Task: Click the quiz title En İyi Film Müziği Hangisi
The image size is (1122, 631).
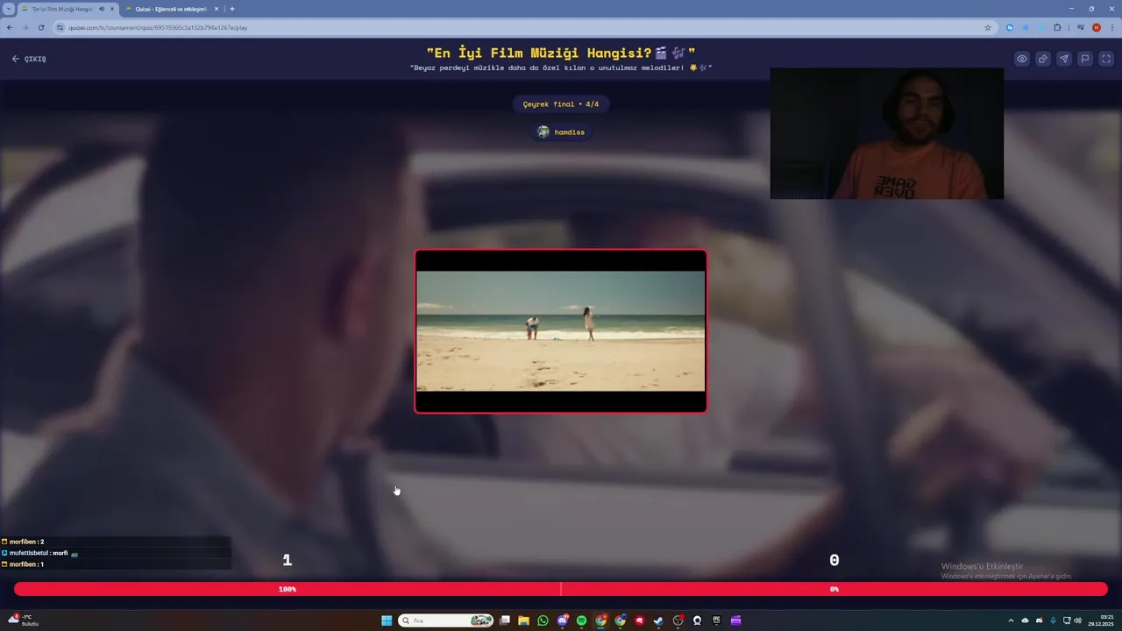Action: [561, 53]
